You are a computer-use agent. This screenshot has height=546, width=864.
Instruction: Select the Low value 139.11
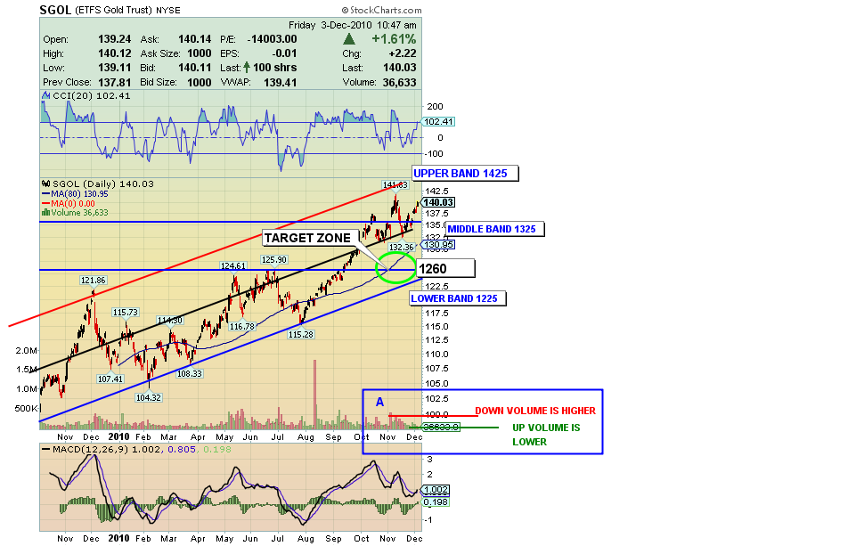(x=115, y=68)
